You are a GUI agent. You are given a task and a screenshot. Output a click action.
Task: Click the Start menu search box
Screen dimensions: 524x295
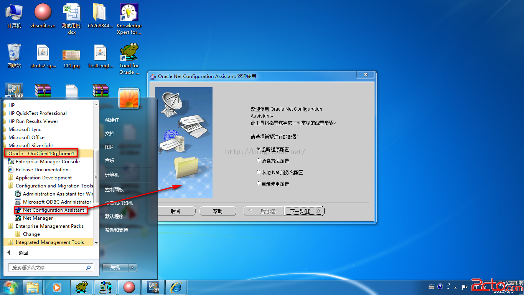50,267
